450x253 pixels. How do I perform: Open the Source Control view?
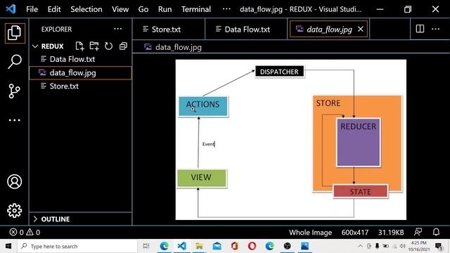(14, 91)
